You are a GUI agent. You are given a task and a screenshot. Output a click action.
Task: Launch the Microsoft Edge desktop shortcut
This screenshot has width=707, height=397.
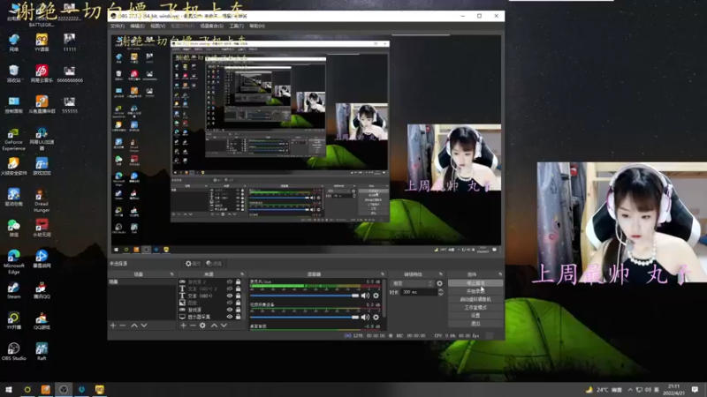tap(13, 261)
